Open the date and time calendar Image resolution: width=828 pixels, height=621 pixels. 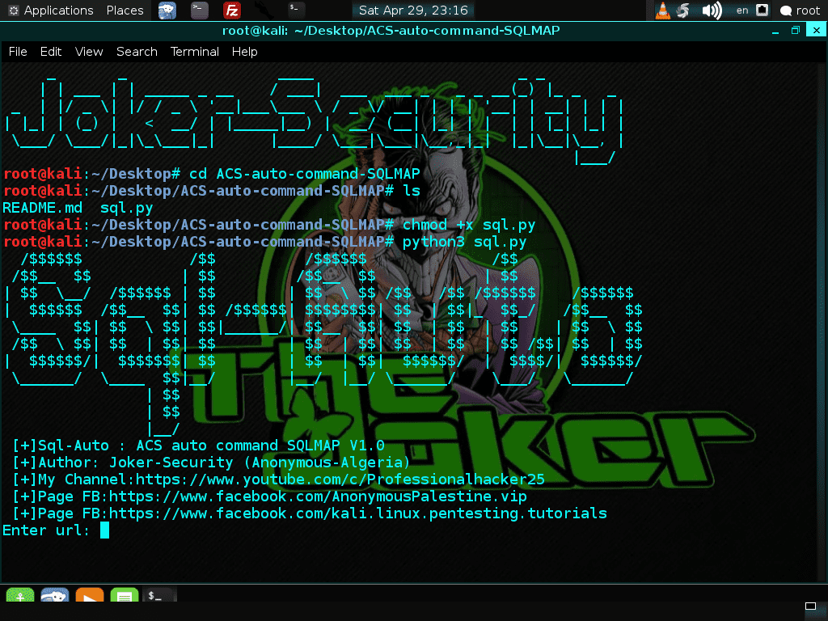(412, 11)
